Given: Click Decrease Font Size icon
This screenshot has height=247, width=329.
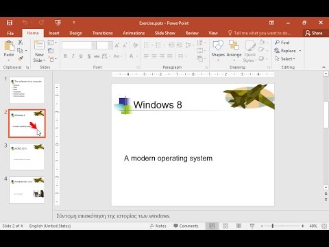Looking at the screenshot, I should click(125, 45).
